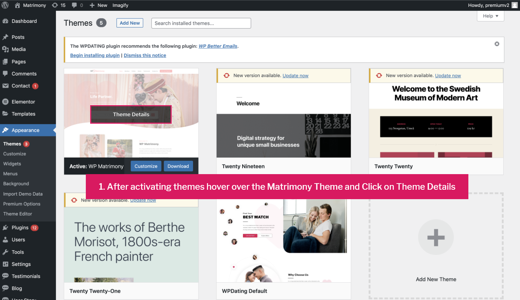Click the Twenty Nineteen theme name
The image size is (520, 300).
(243, 167)
